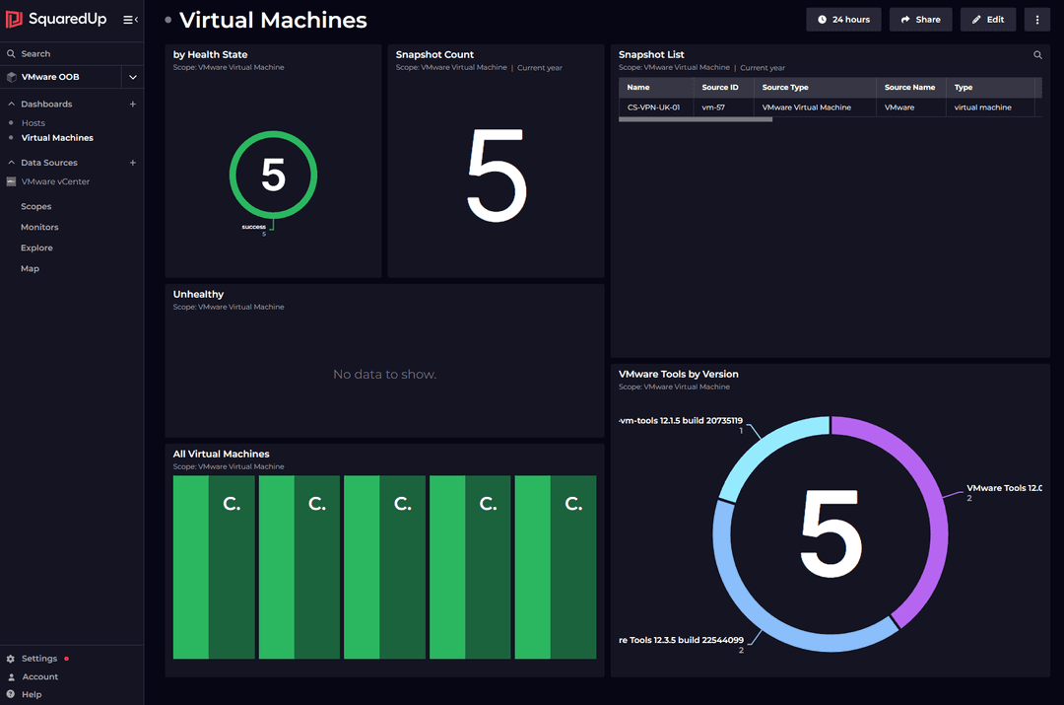Collapse the Data Sources section
This screenshot has height=705, width=1064.
tap(10, 162)
